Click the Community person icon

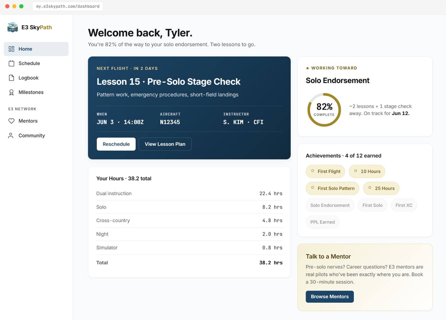pos(11,135)
